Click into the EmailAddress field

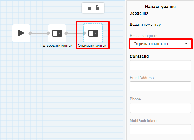tap(160, 86)
